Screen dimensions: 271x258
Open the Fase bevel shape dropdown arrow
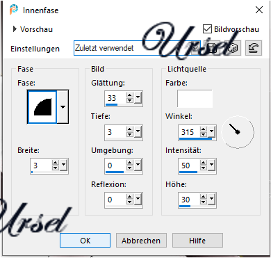pos(63,107)
